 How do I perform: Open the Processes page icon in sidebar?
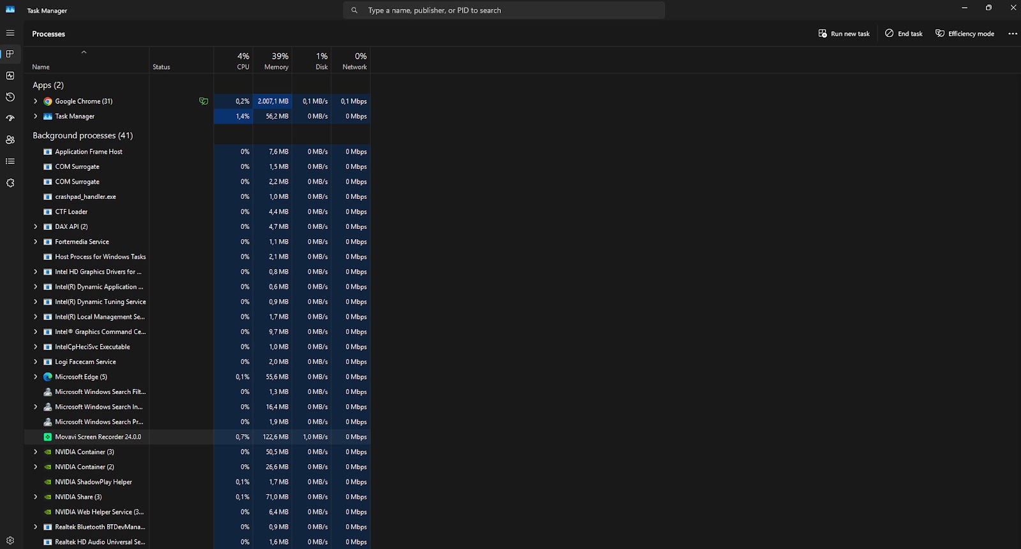[x=10, y=54]
